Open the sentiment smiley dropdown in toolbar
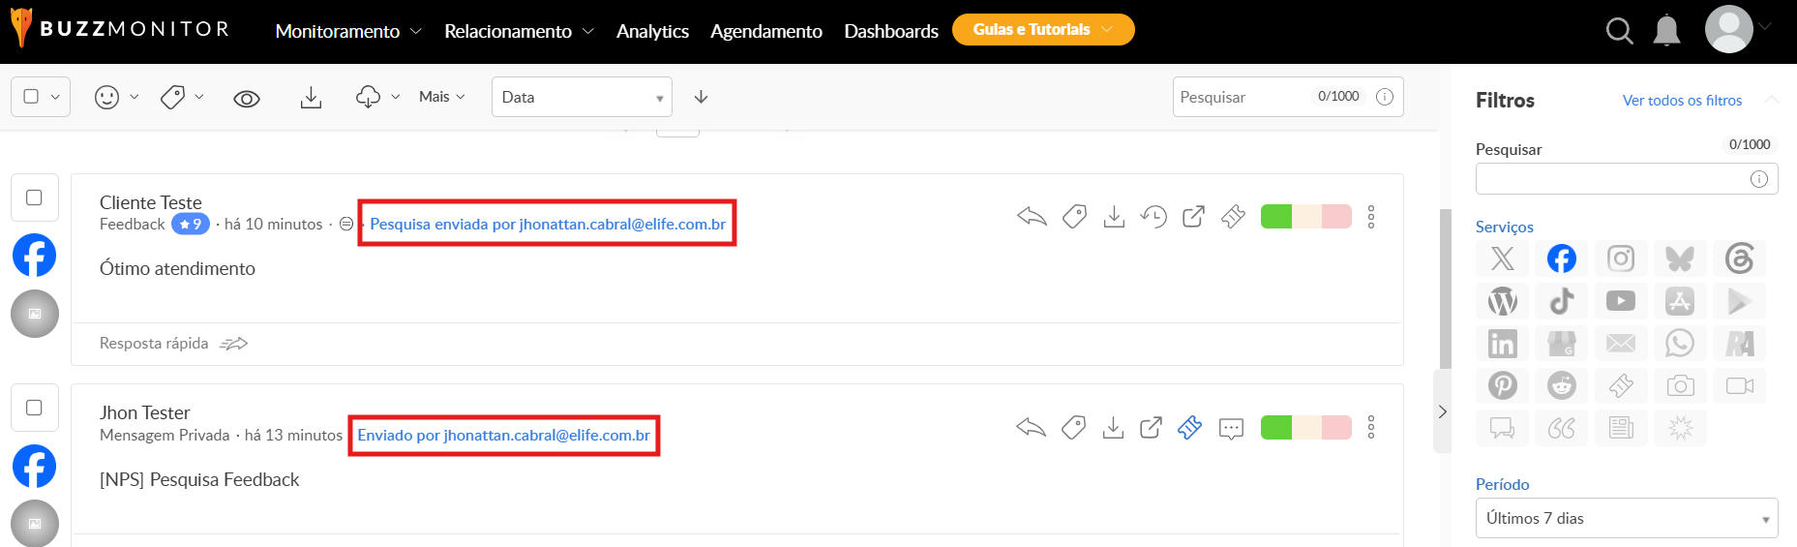The image size is (1797, 547). click(x=116, y=97)
